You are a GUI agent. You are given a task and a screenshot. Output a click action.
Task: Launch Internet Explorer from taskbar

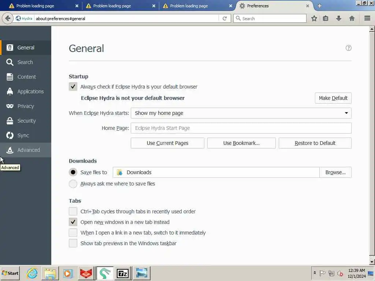pyautogui.click(x=32, y=273)
